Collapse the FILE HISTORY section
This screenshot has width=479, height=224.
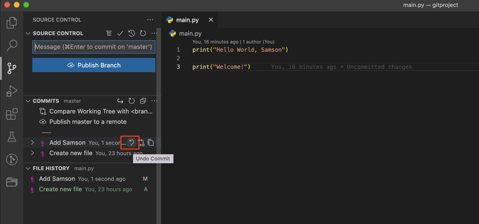(x=28, y=168)
